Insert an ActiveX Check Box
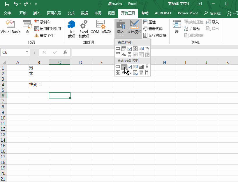Viewport: 238px width, 182px height. coord(129,67)
